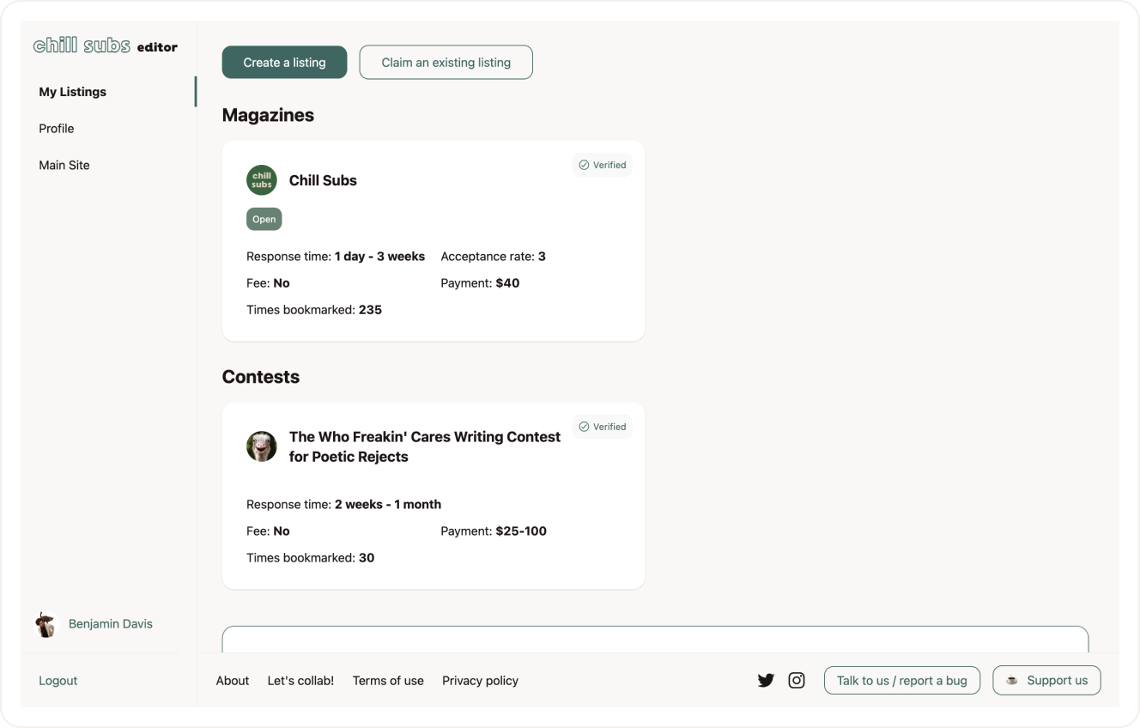Click the Logout link
Image resolution: width=1140 pixels, height=728 pixels.
click(x=58, y=681)
